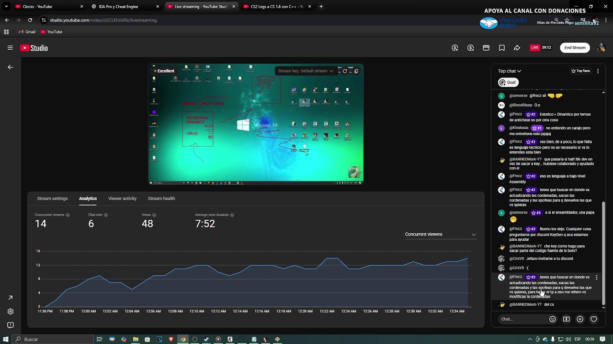Go back with the Studio left arrow

click(x=10, y=67)
